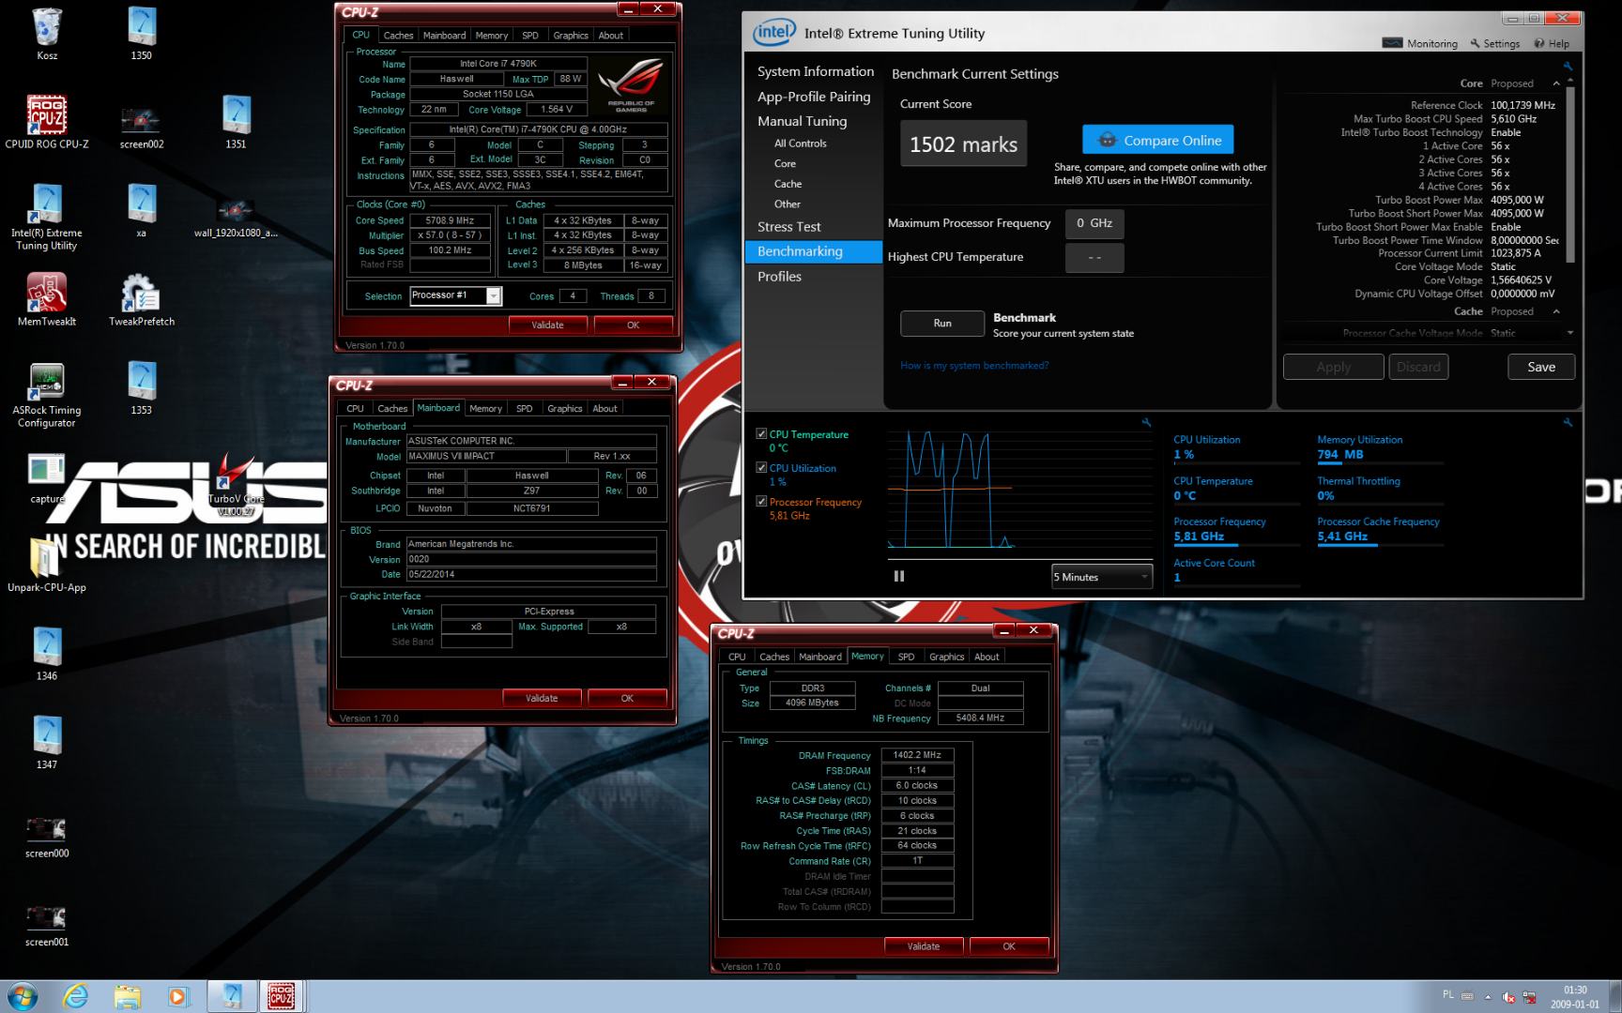This screenshot has width=1622, height=1013.
Task: Open the 5 Minutes graph duration dropdown
Action: tap(1101, 577)
